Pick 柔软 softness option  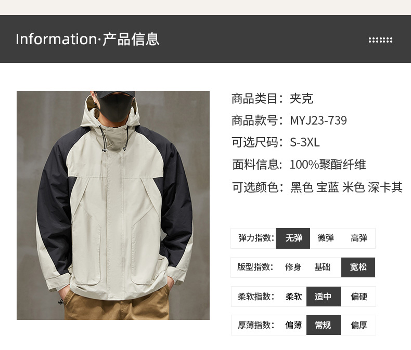293,297
